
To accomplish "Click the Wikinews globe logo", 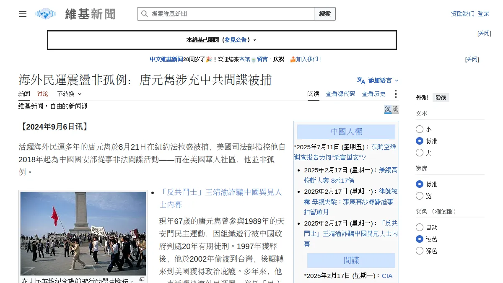I will (46, 14).
